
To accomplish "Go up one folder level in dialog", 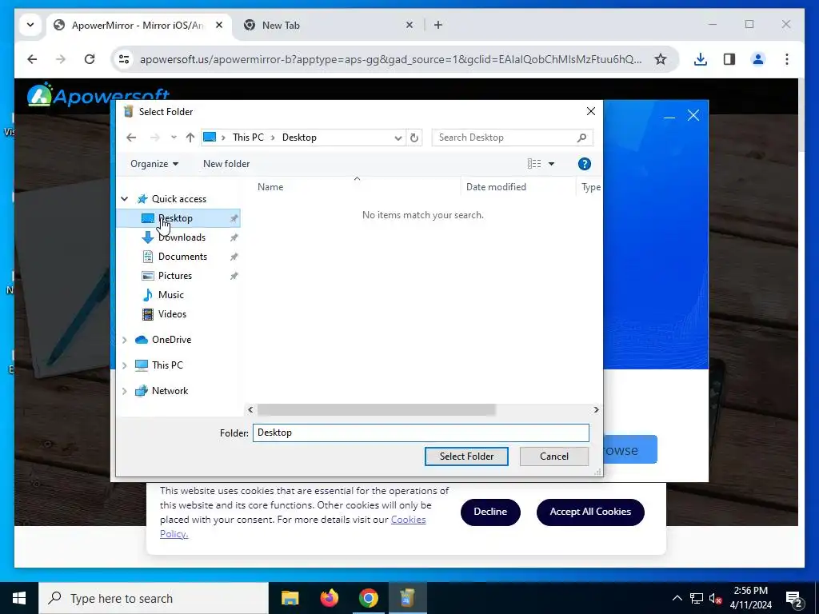I will click(190, 138).
